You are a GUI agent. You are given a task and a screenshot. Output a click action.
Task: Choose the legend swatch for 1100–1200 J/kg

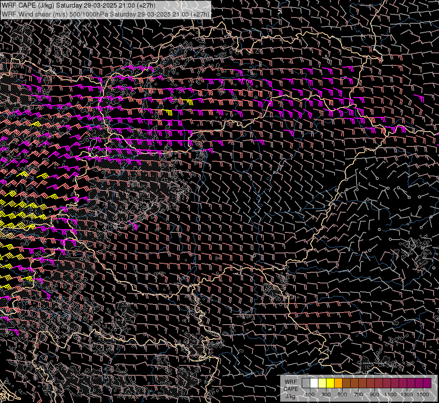tap(395, 383)
